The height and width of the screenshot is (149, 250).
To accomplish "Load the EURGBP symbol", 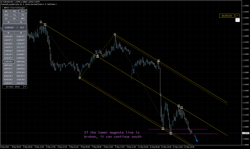I will coord(21,54).
